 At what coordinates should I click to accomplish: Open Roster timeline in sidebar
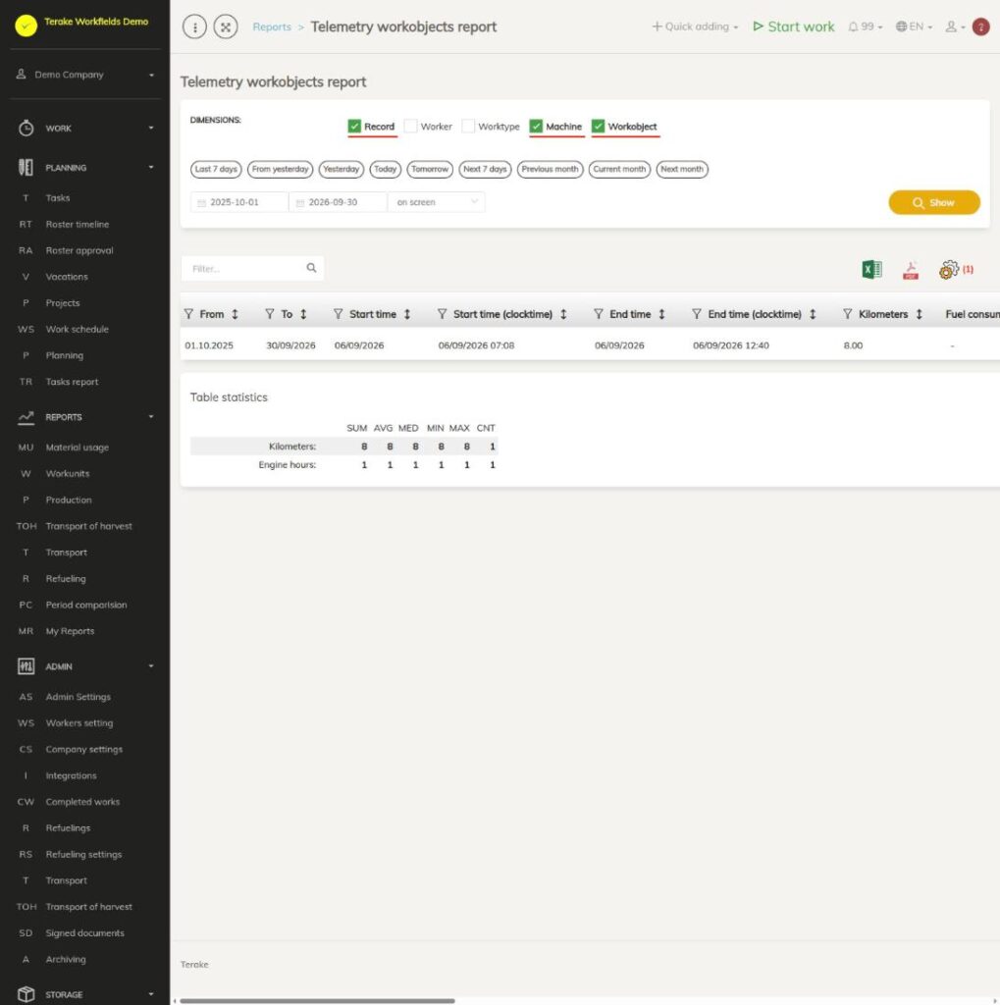coord(78,225)
